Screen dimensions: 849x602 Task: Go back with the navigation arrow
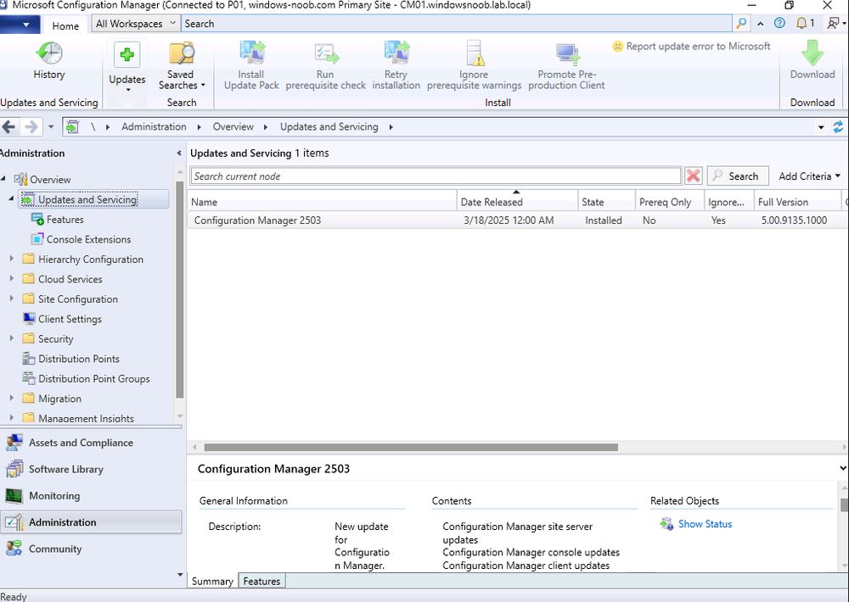point(8,127)
